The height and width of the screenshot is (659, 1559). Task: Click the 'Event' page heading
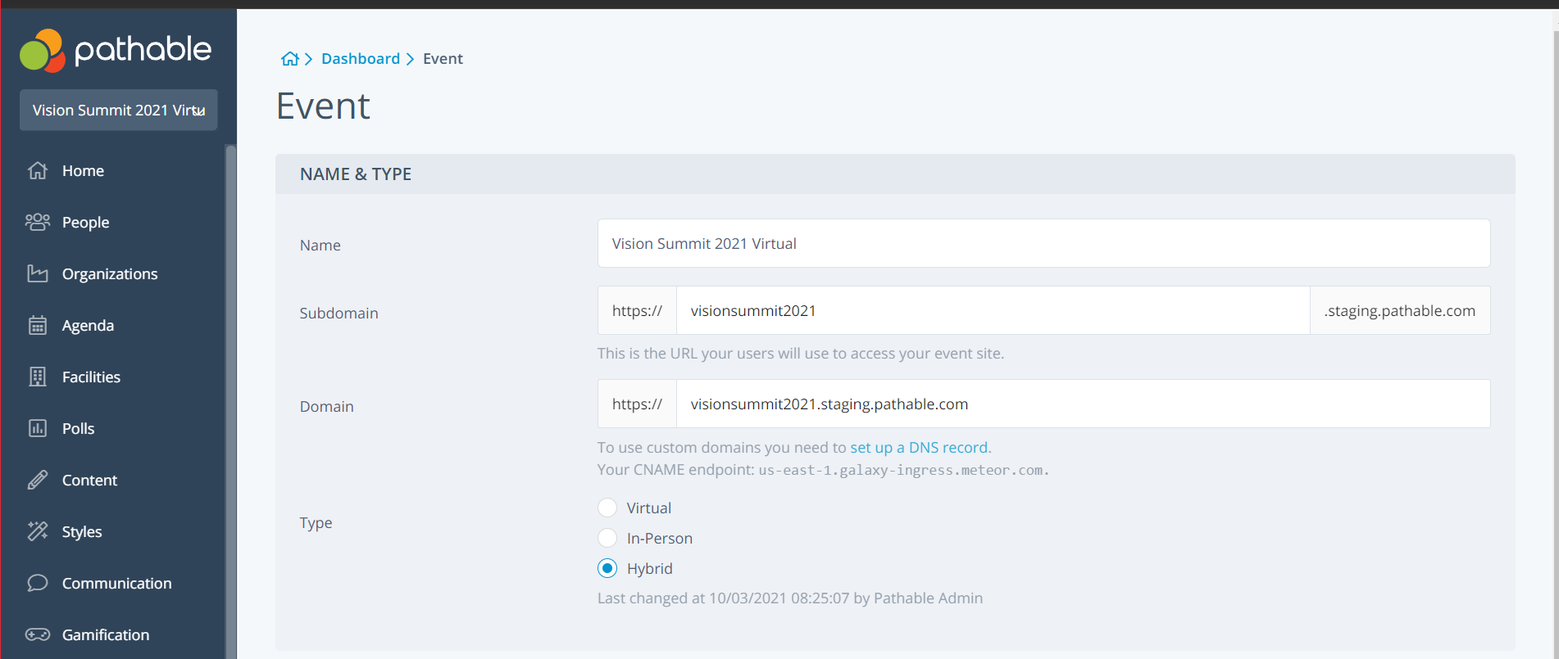323,106
